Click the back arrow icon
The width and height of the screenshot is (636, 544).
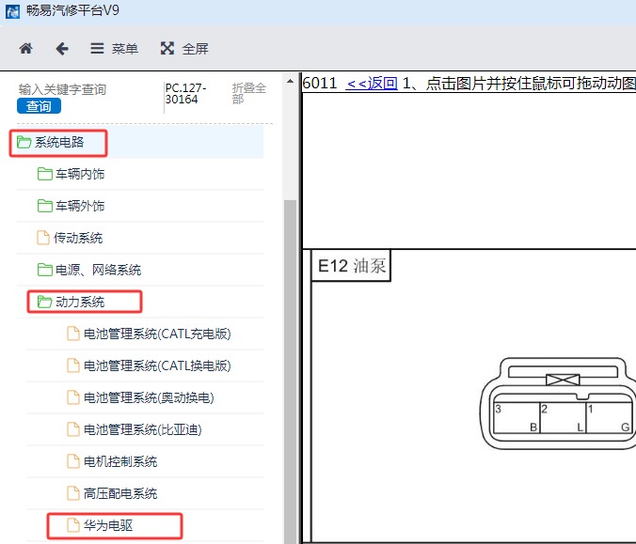(62, 49)
